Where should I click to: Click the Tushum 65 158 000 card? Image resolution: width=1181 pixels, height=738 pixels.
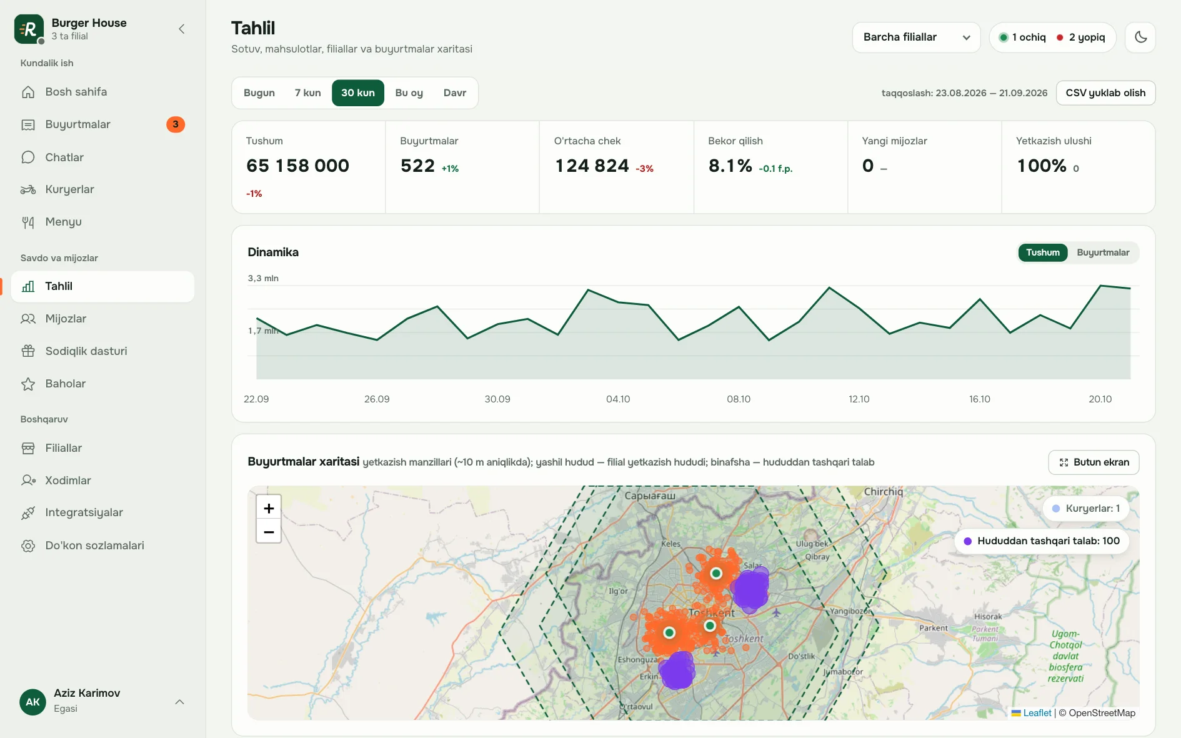[x=309, y=167]
